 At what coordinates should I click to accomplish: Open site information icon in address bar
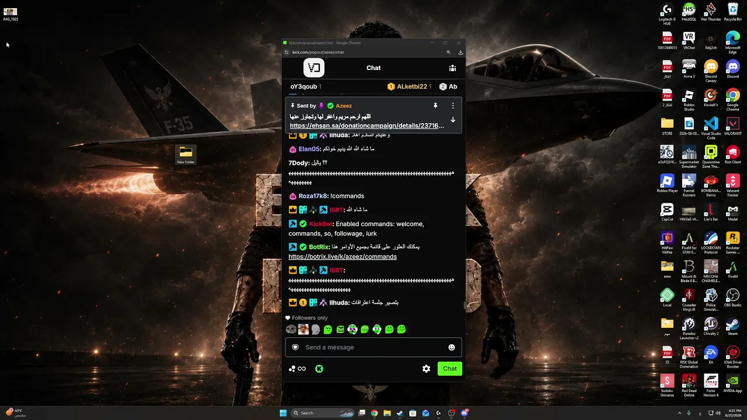[x=287, y=52]
